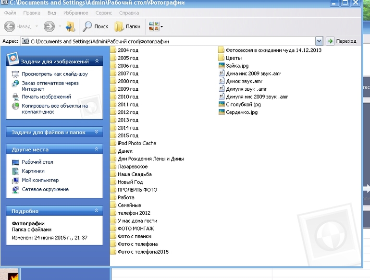Expand the address bar dropdown arrow

[x=319, y=41]
